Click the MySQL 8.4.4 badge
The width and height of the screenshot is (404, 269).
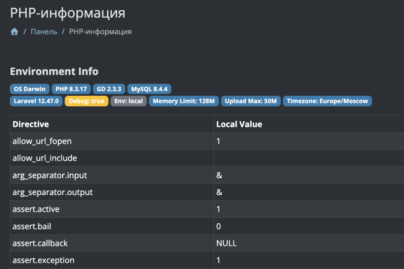(150, 89)
